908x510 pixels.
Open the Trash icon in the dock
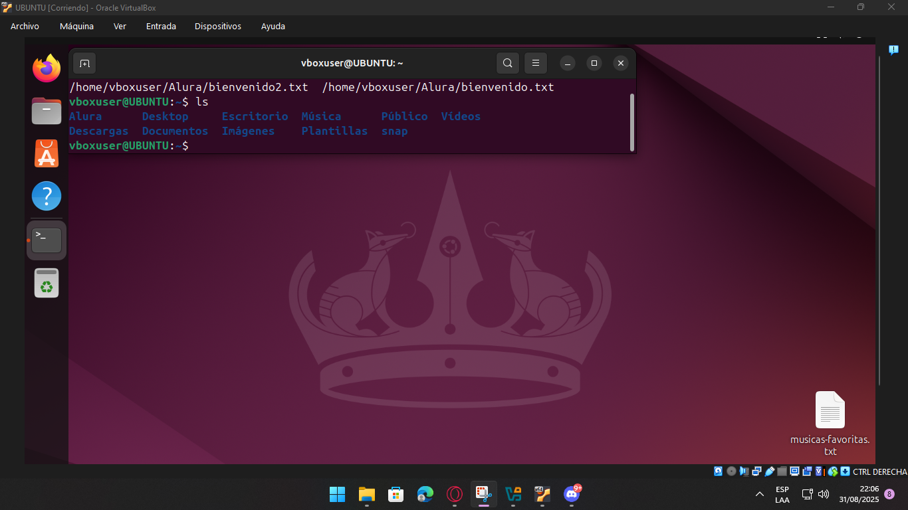click(x=47, y=283)
